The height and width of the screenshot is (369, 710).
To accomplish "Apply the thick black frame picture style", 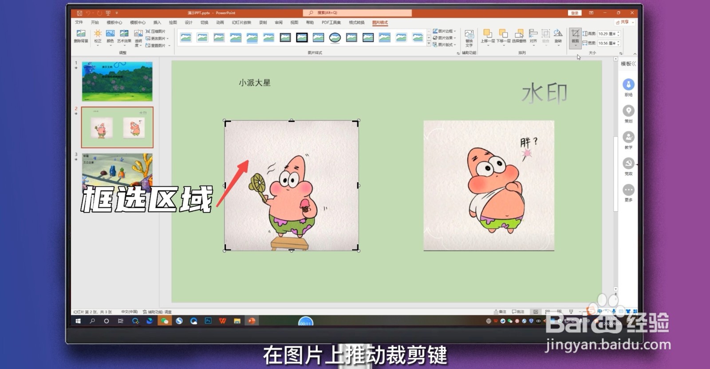I will 302,38.
